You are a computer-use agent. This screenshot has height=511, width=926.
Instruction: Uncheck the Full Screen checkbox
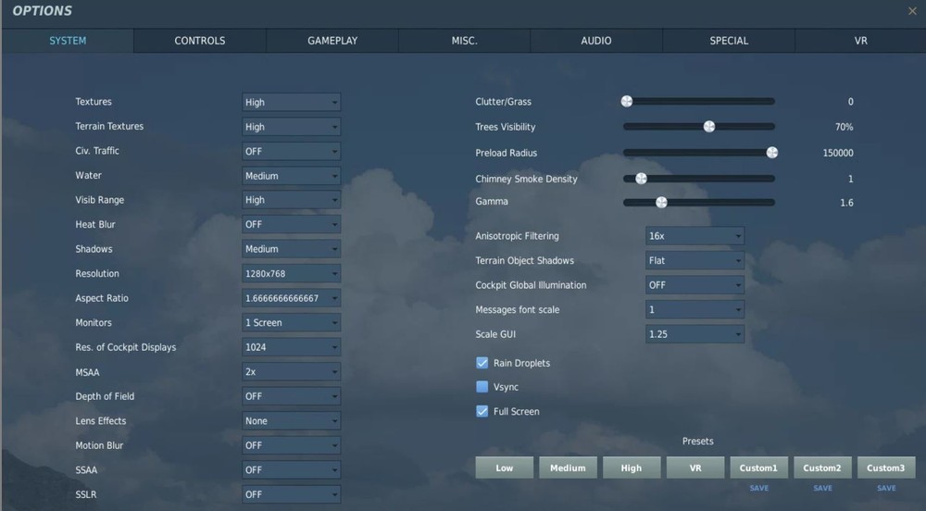482,411
